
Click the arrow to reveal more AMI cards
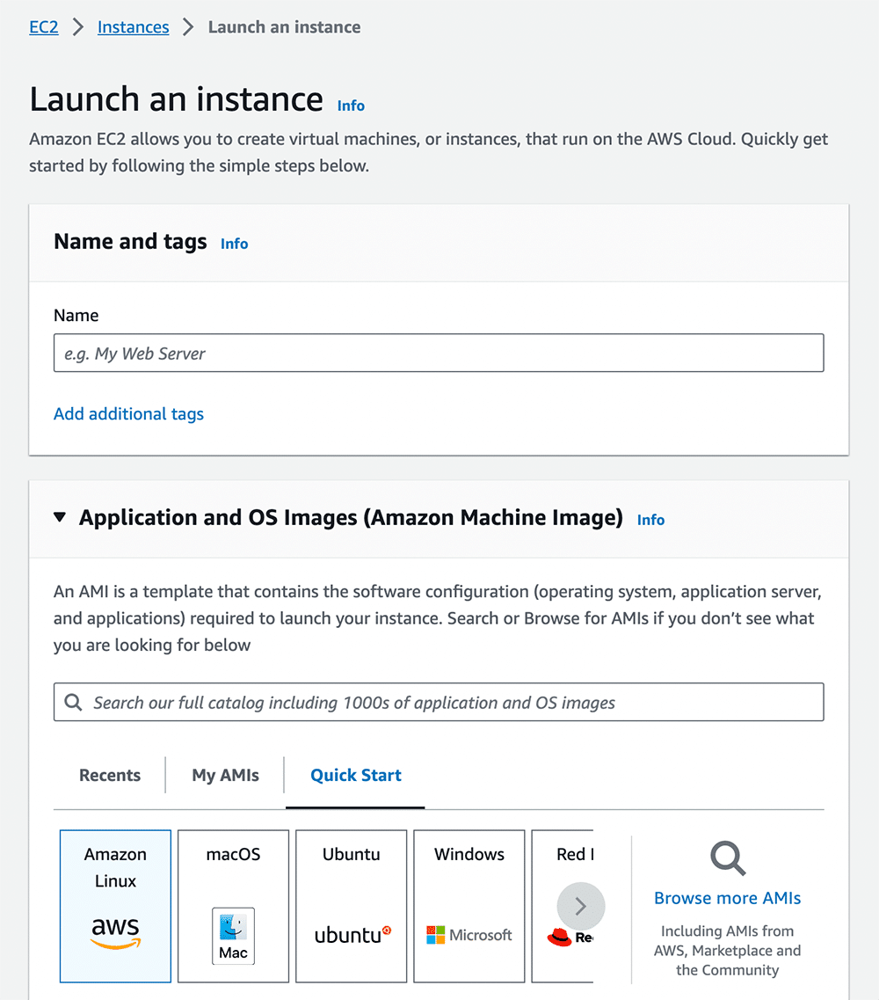pyautogui.click(x=580, y=906)
